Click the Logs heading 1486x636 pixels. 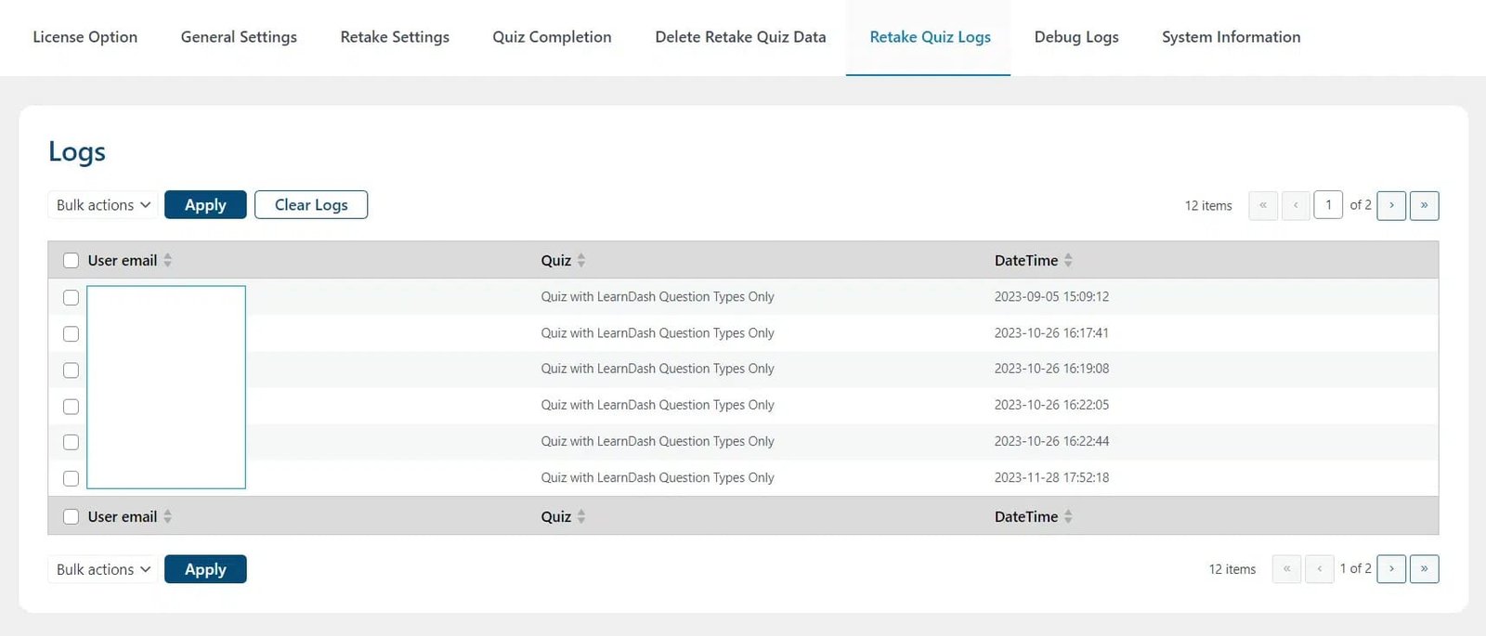click(77, 151)
